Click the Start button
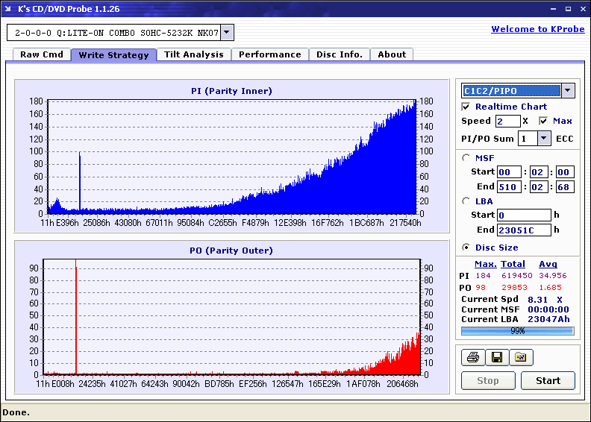The height and width of the screenshot is (422, 591). [x=548, y=380]
